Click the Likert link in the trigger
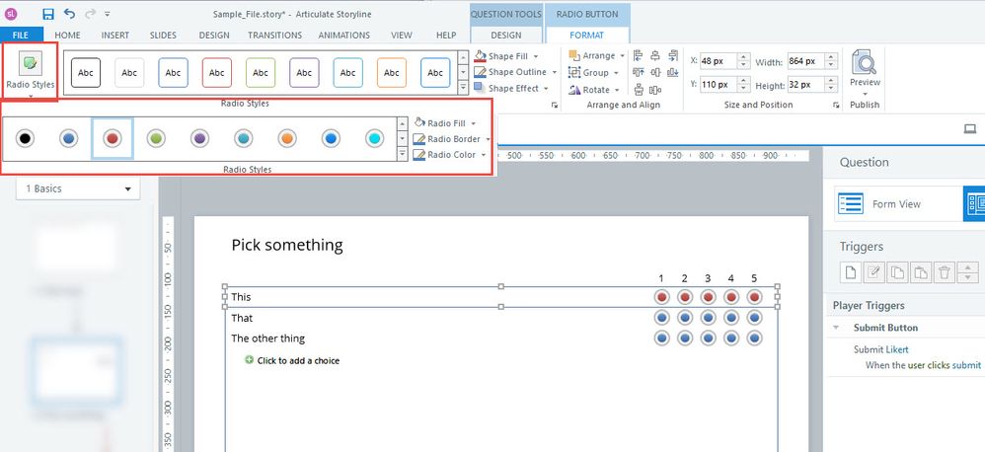Screen dimensions: 985x452 coord(897,349)
